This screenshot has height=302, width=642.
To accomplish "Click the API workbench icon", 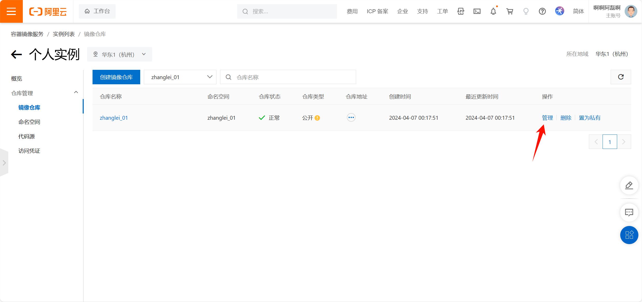I will tap(461, 11).
